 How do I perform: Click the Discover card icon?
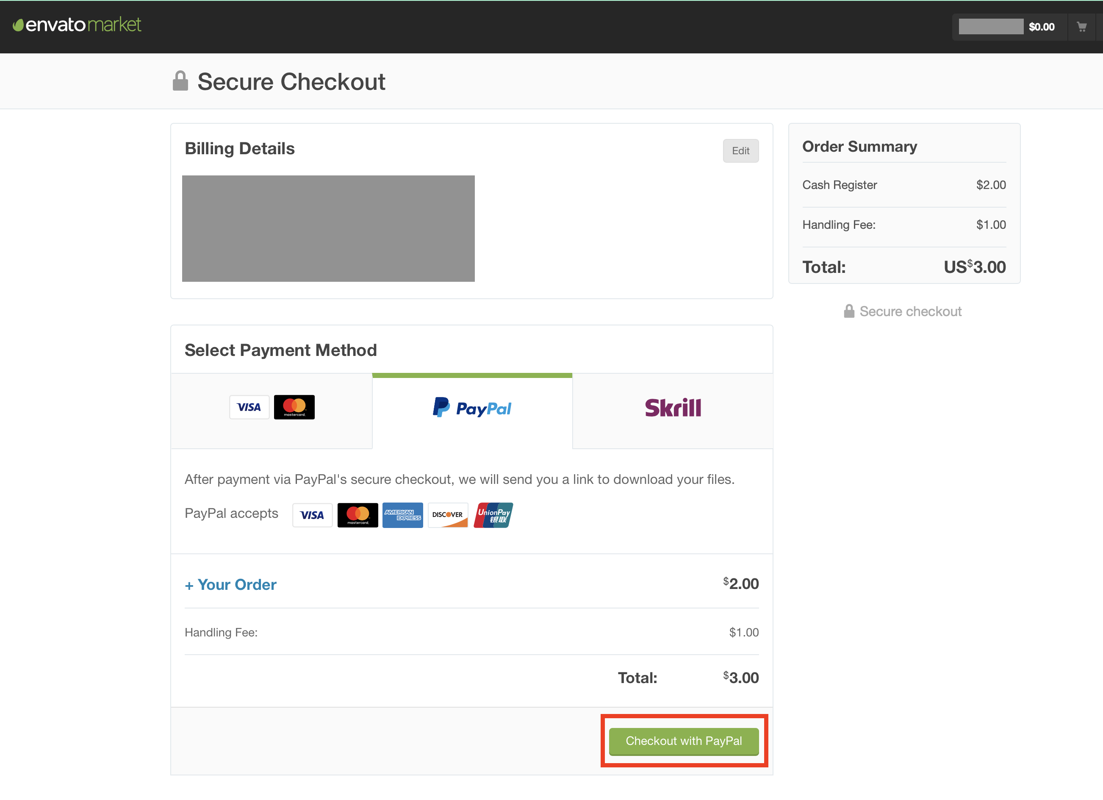(x=447, y=515)
